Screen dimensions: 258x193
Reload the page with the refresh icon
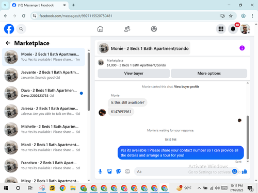24,16
